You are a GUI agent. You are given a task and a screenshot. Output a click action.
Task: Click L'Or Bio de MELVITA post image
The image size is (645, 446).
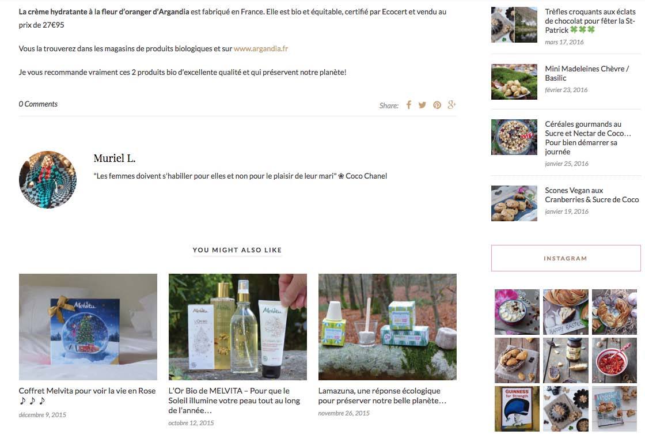pyautogui.click(x=238, y=327)
